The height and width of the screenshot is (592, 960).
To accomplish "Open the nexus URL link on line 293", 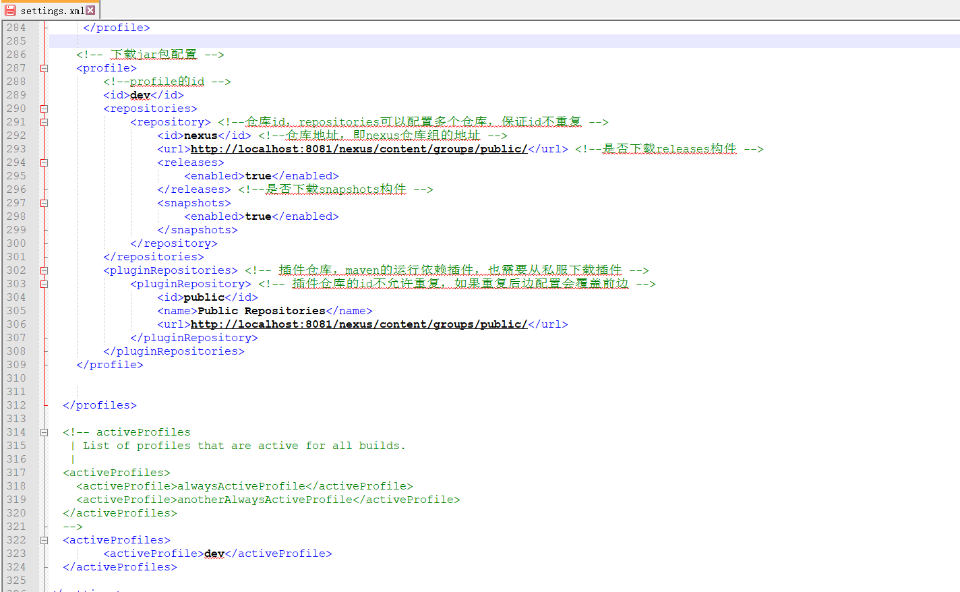I will coord(359,149).
